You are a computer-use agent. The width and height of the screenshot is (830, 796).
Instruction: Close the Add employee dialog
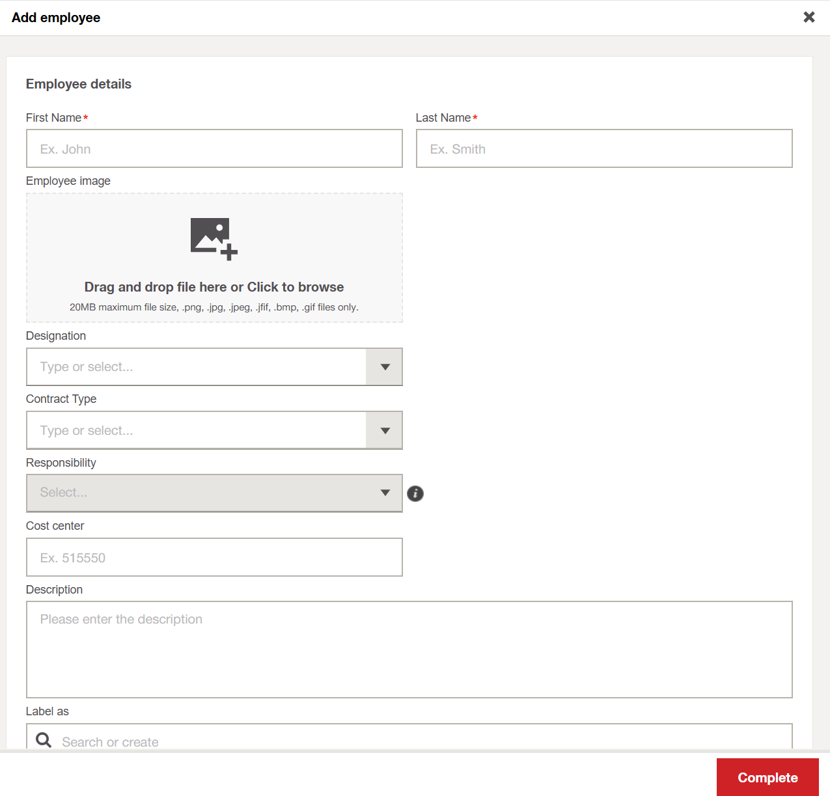tap(809, 18)
